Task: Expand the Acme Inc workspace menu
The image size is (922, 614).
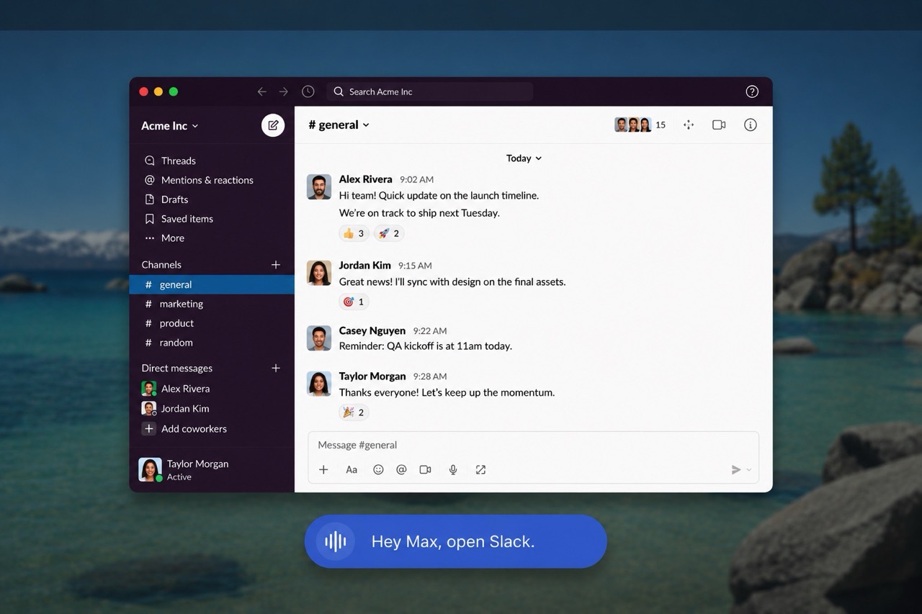Action: 170,125
